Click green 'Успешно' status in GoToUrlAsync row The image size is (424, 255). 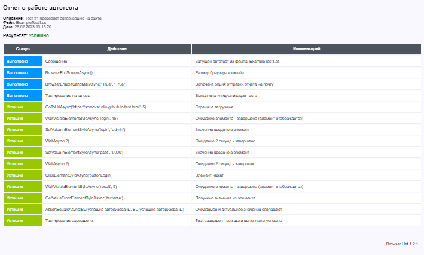(23, 107)
